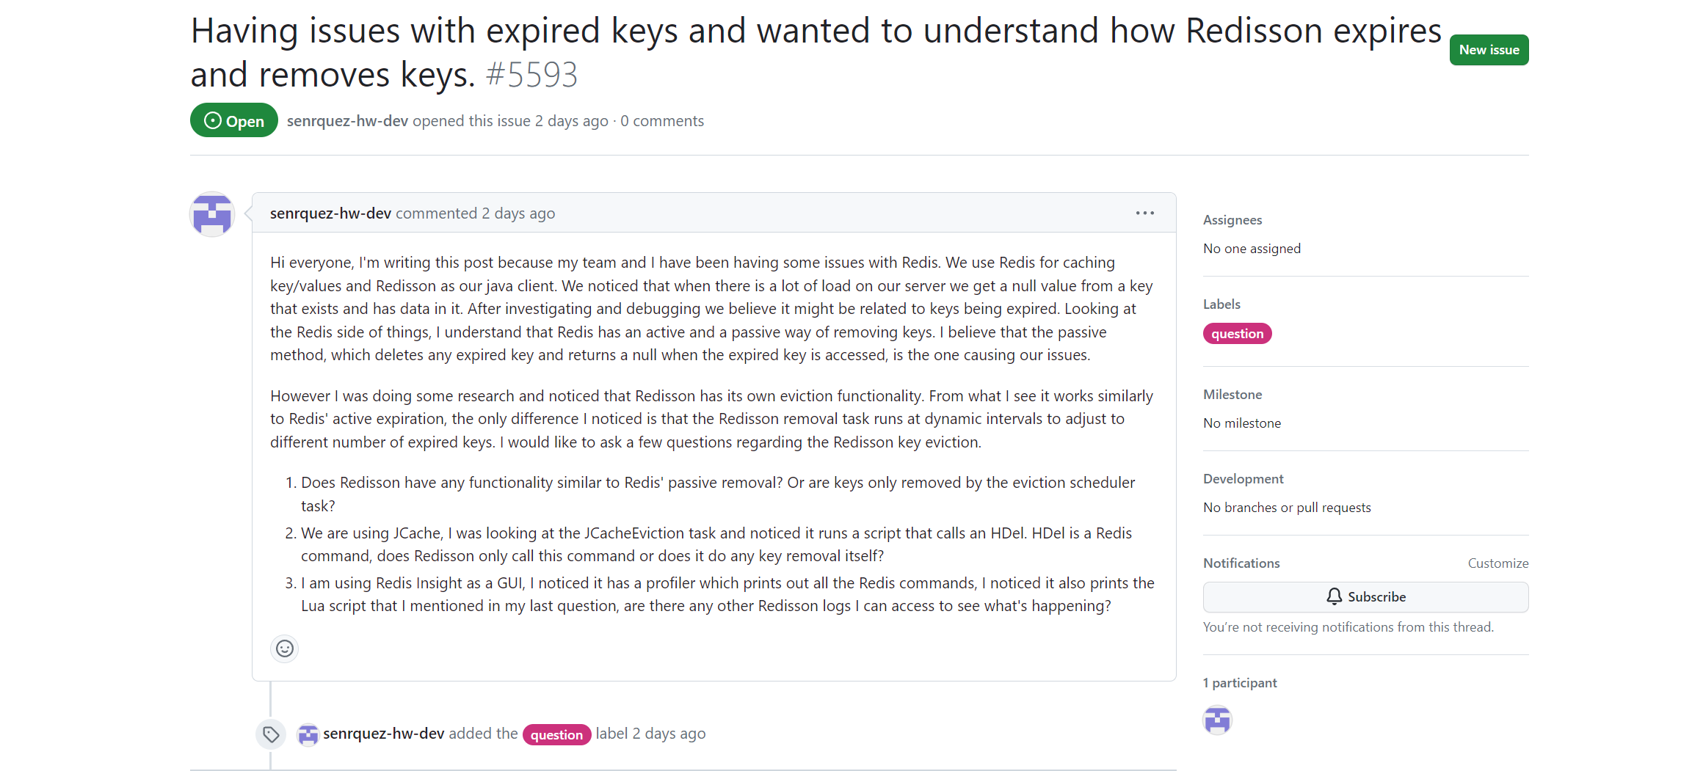Open the Labels section heading
Viewport: 1681px width, 771px height.
coord(1221,304)
